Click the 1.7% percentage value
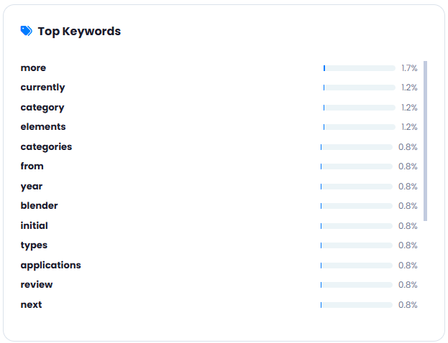 (409, 68)
